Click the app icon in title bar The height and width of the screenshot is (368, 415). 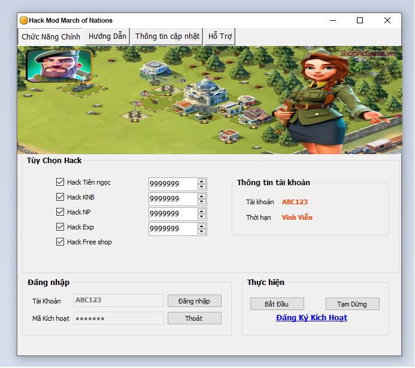tap(24, 20)
